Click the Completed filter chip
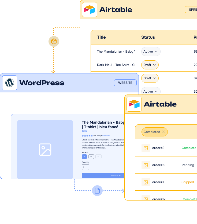Screen dimensions: 197x224 [155, 132]
